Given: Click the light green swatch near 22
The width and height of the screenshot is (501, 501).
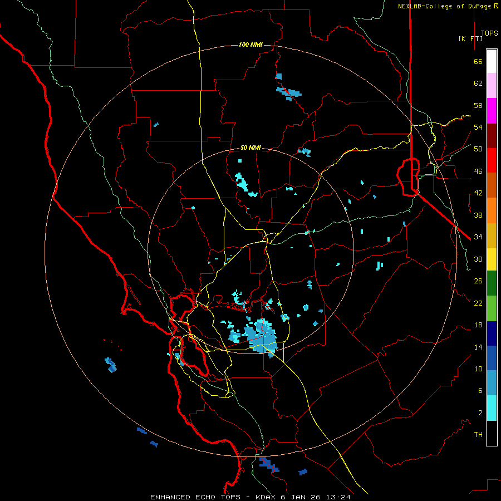Looking at the screenshot, I should 492,308.
